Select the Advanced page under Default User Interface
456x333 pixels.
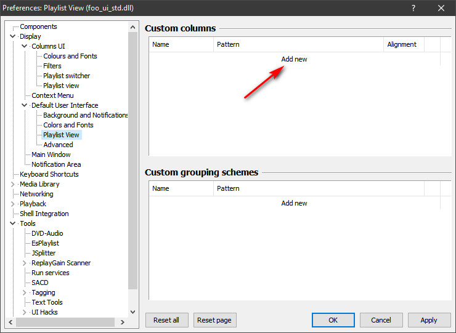pyautogui.click(x=58, y=145)
